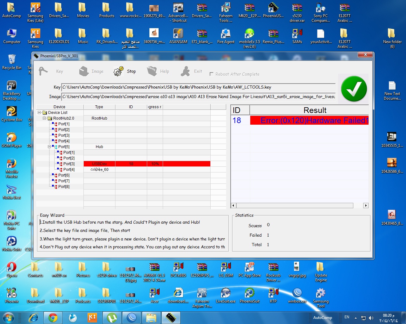This screenshot has width=406, height=324.
Task: Open Google Chrome from taskbar
Action: (53, 317)
